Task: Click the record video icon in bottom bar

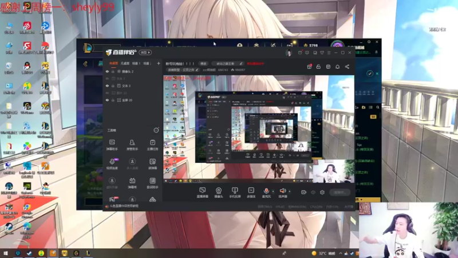Action: [304, 192]
